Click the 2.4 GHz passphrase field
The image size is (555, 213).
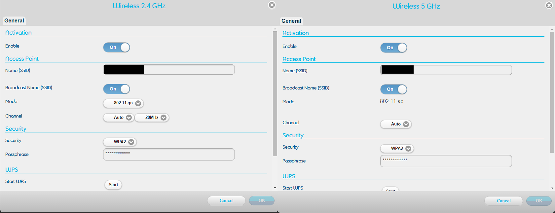(x=169, y=154)
